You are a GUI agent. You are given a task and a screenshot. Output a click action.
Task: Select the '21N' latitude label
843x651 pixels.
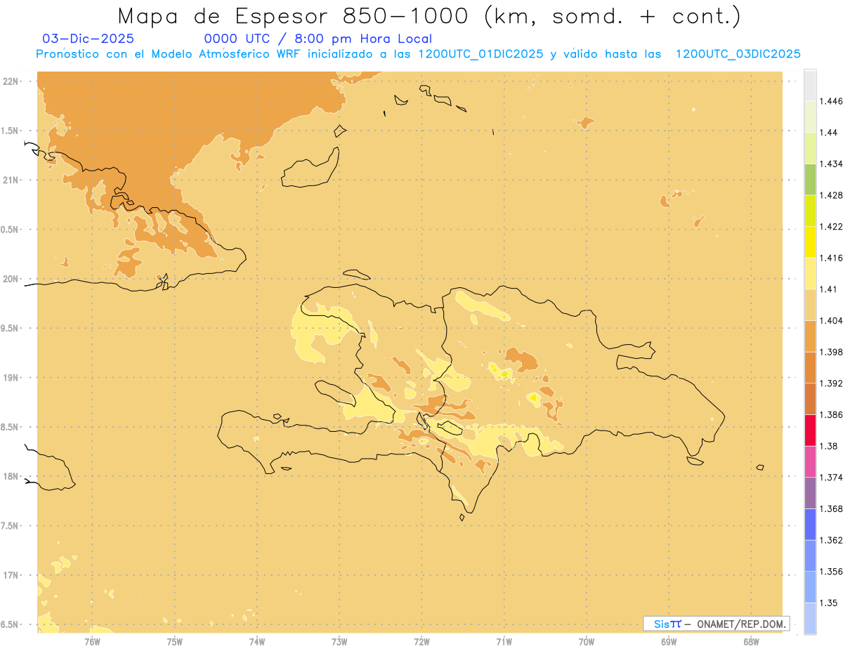[11, 180]
